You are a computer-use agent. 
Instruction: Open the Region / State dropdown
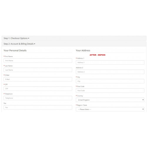[110, 109]
